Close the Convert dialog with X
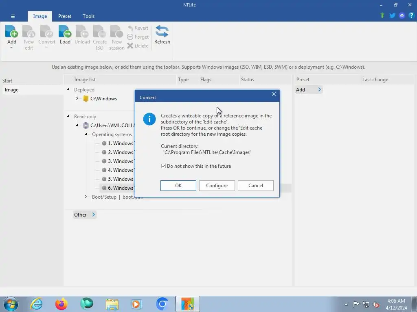The width and height of the screenshot is (417, 312). point(274,94)
